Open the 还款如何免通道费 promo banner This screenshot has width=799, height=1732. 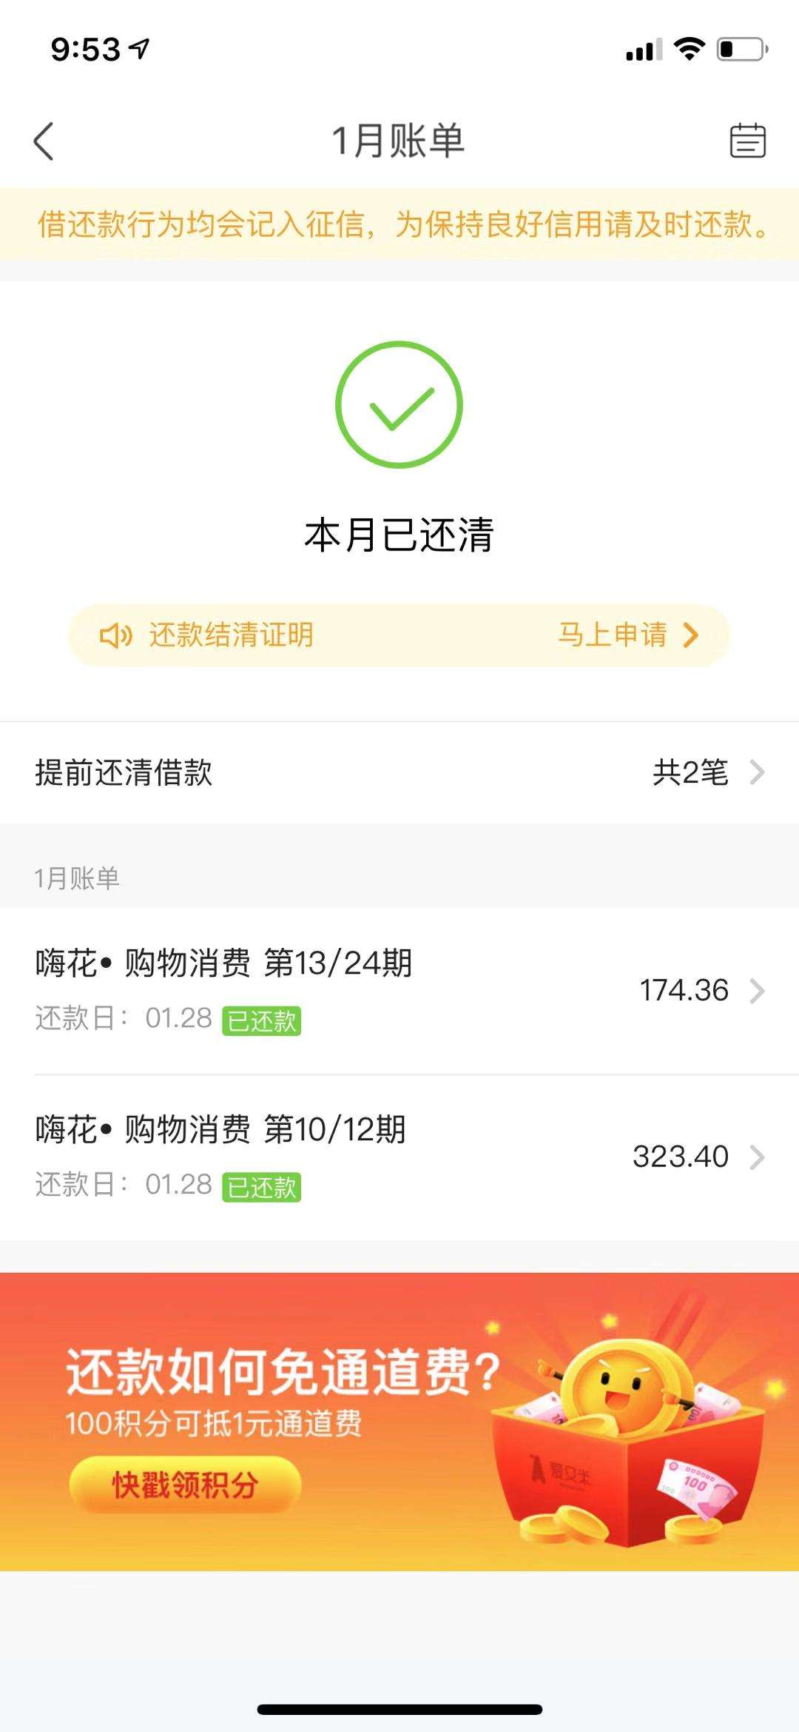coord(399,1422)
